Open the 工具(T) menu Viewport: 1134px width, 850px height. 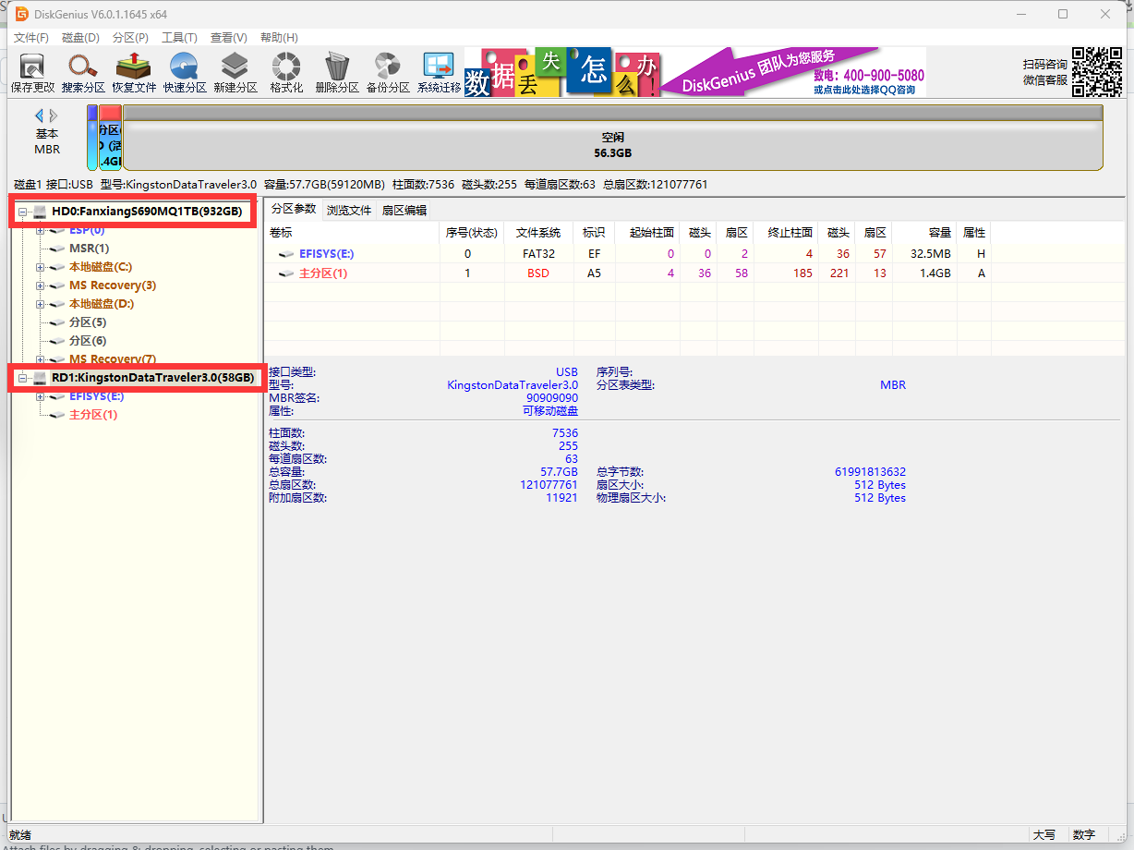click(x=179, y=38)
